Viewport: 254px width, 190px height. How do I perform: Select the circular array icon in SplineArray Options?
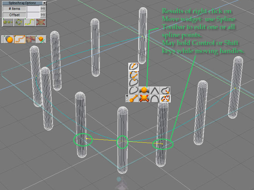coord(19,22)
